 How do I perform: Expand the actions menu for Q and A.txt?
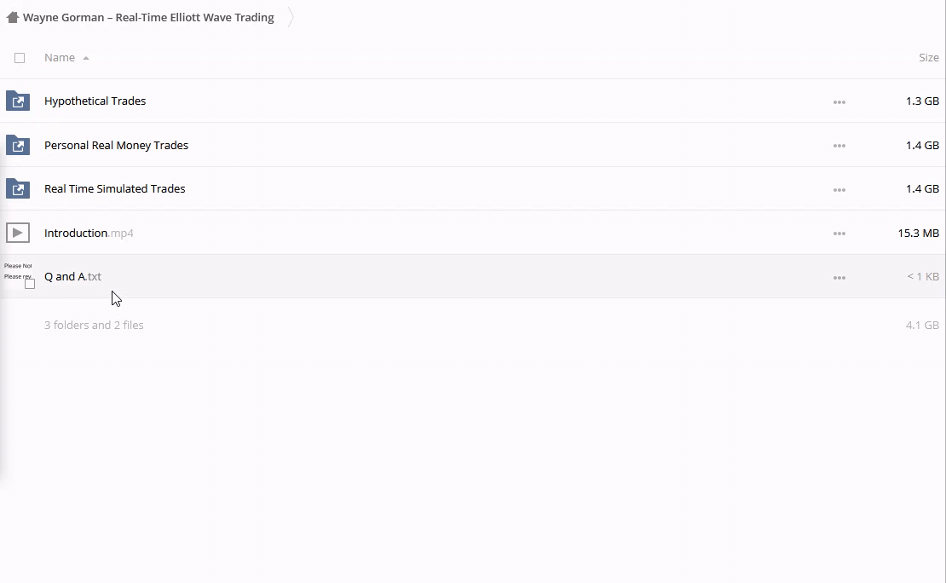[x=839, y=277]
